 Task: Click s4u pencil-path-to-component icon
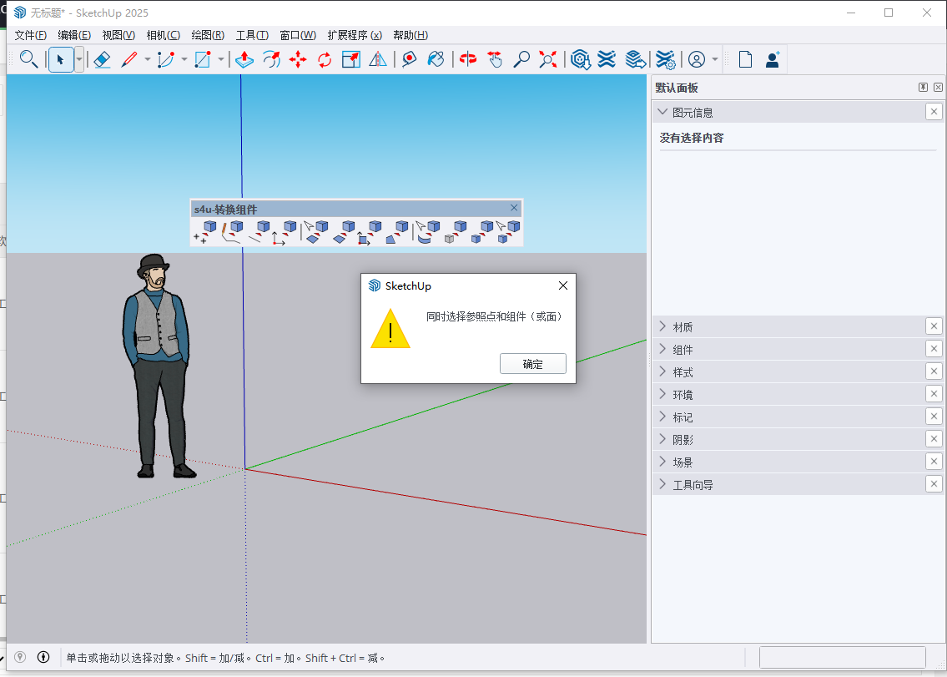click(231, 232)
